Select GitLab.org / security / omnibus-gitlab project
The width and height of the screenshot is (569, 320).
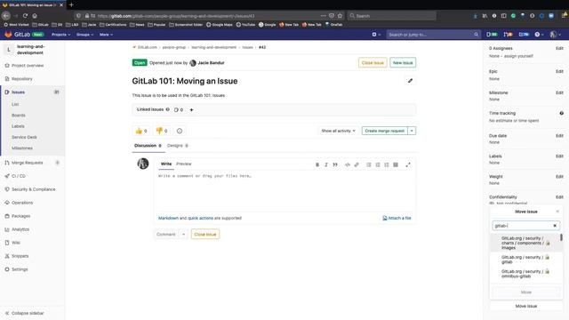coord(525,274)
